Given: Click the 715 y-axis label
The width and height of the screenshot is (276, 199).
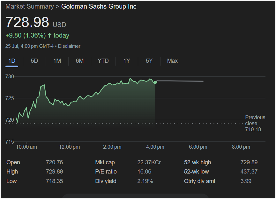Looking at the screenshot, I should pyautogui.click(x=10, y=142).
